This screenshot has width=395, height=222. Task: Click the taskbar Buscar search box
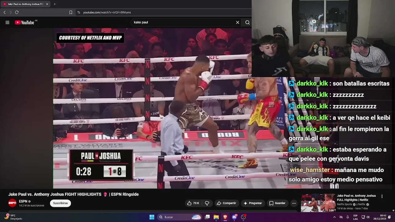pyautogui.click(x=180, y=217)
